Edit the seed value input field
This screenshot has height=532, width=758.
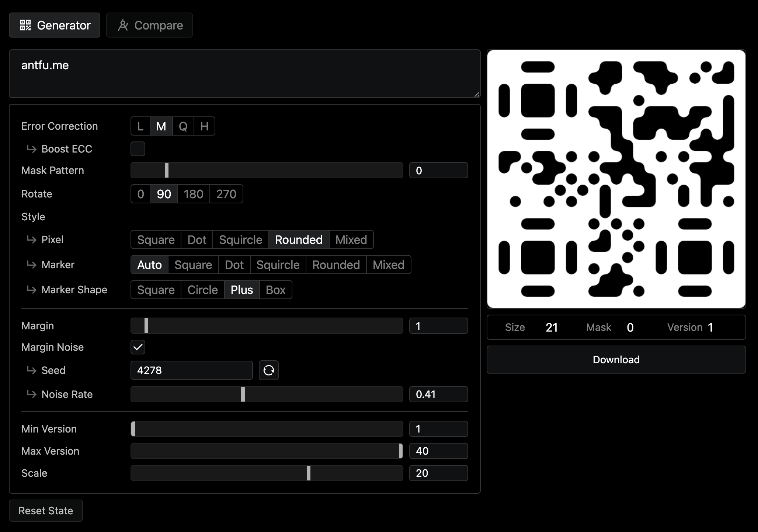[x=191, y=370]
